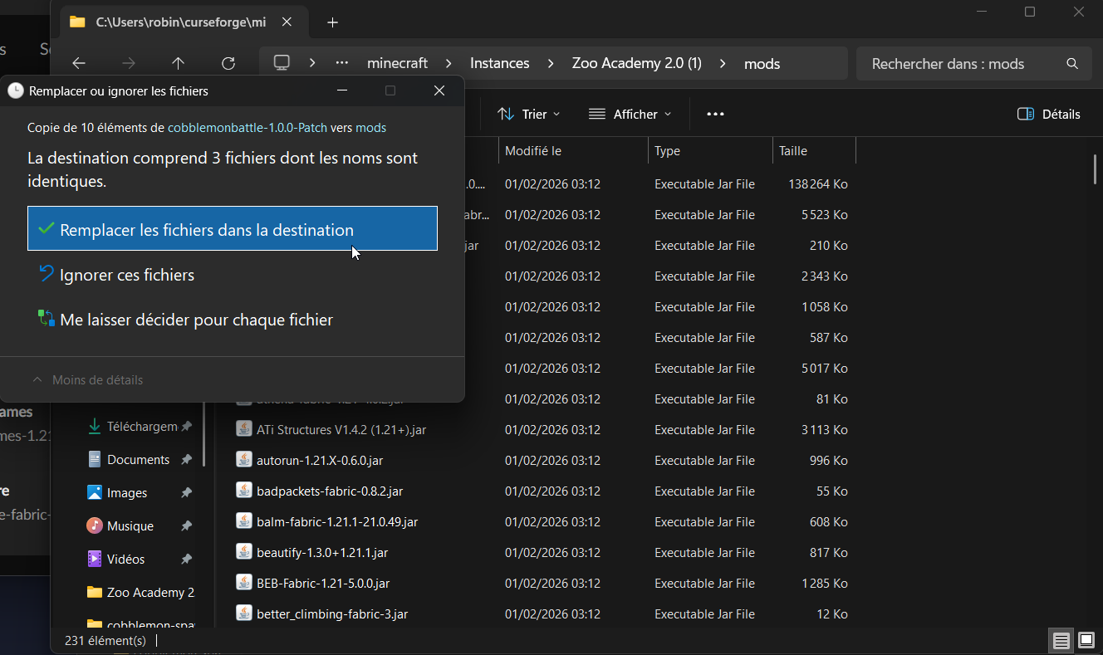Open the Trier sort dropdown
This screenshot has width=1103, height=655.
coord(529,115)
